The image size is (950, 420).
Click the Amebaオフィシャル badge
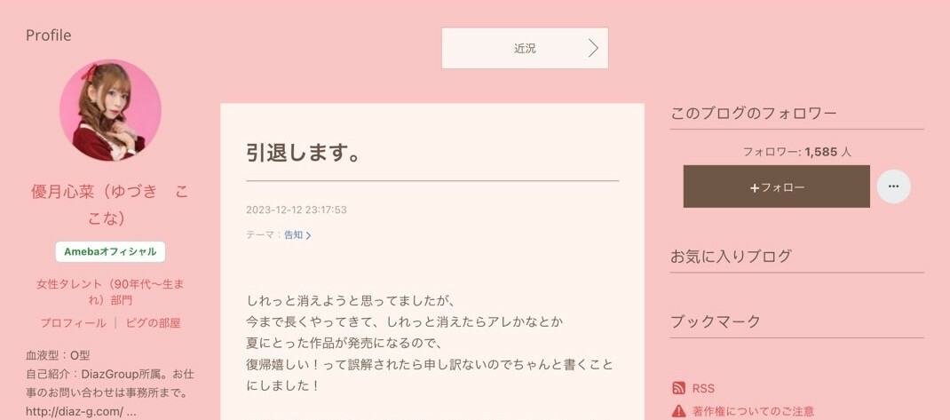[110, 251]
